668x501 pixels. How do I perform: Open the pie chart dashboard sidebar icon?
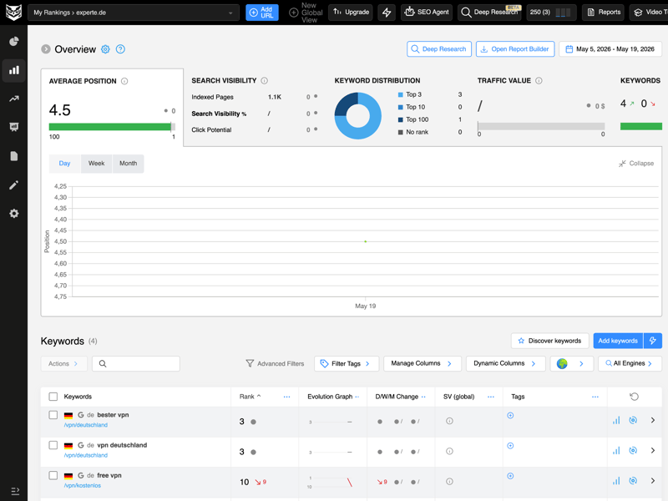pyautogui.click(x=14, y=41)
